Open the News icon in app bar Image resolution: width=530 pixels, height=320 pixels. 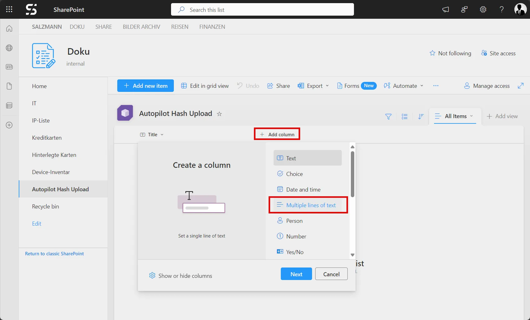pos(9,67)
